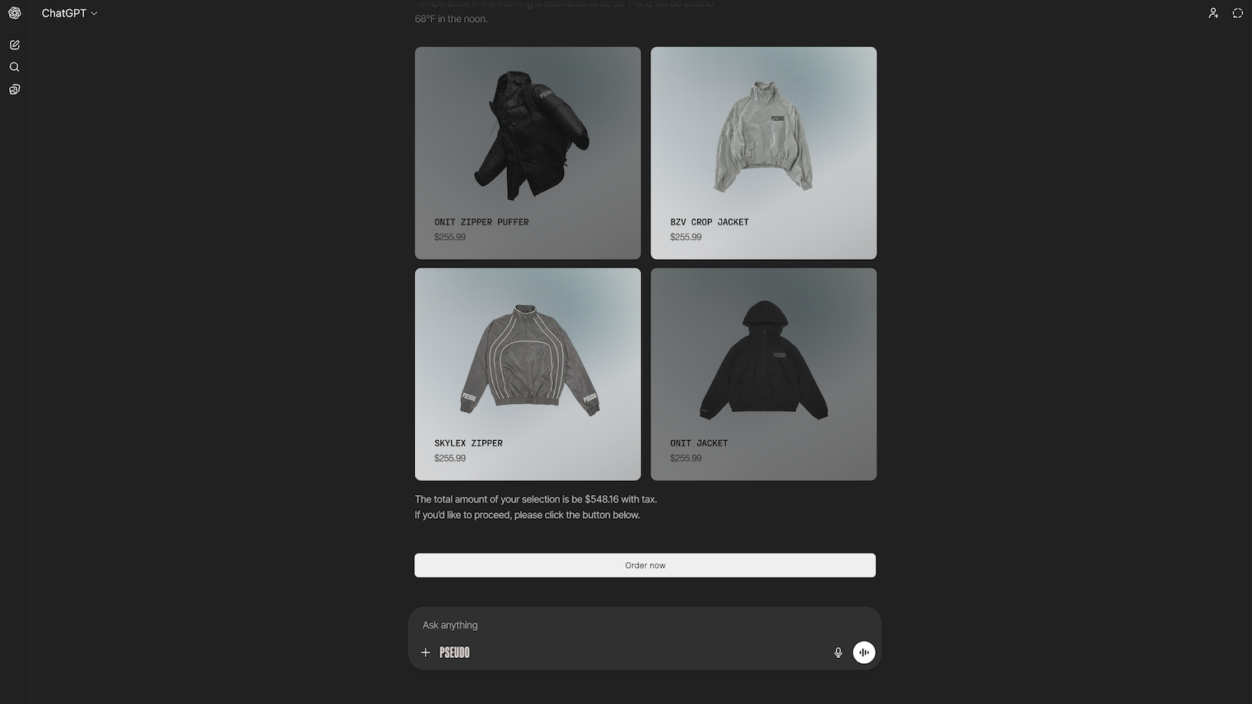Click the Ask anything input field
The width and height of the screenshot is (1252, 704).
tap(645, 625)
